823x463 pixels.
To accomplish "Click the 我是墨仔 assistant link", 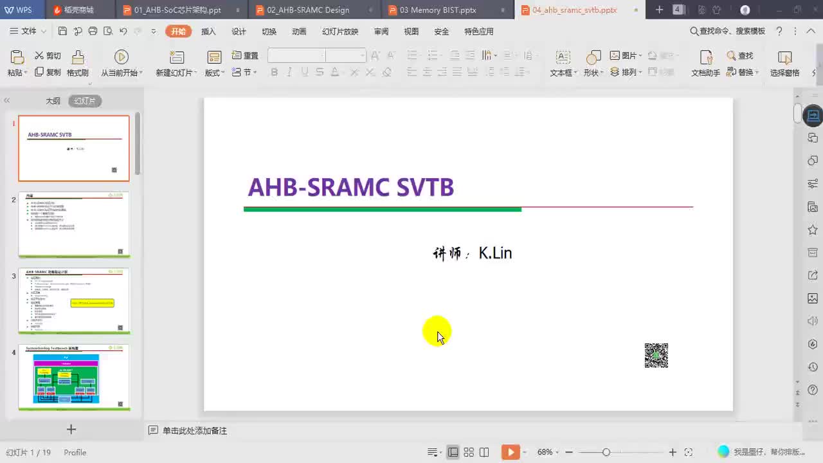I will pos(761,452).
